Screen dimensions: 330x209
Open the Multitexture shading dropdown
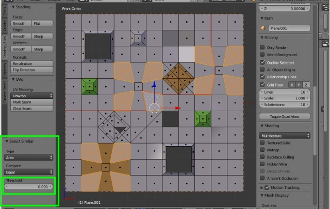click(285, 136)
